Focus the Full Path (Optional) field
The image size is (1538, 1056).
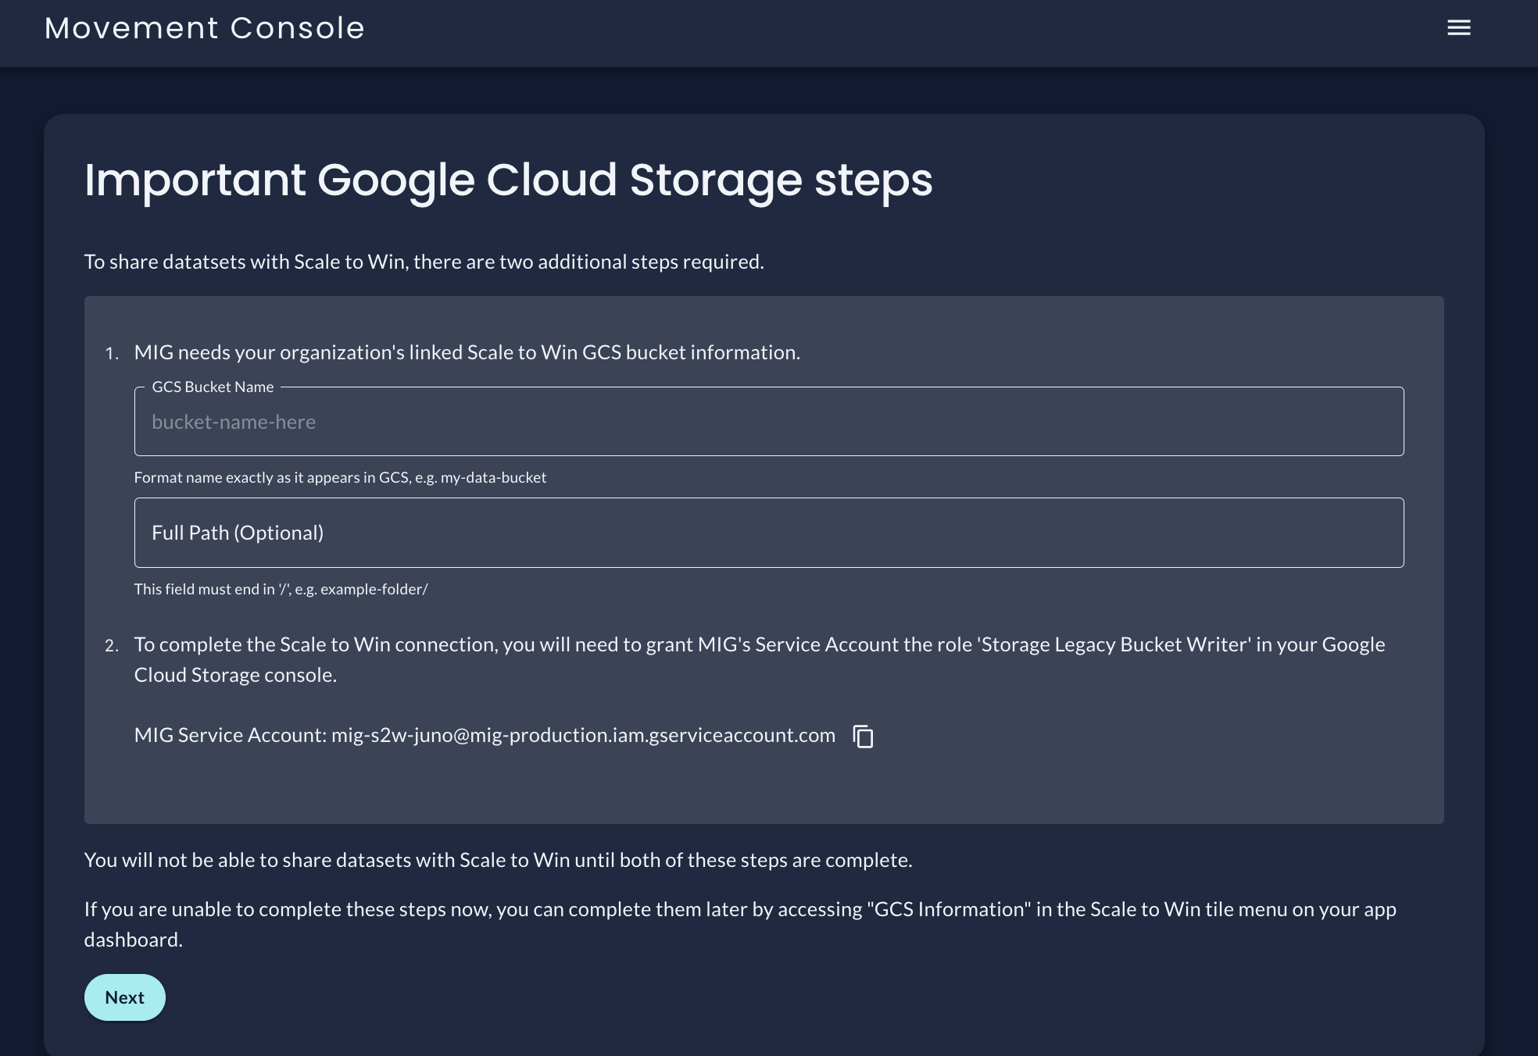click(769, 533)
